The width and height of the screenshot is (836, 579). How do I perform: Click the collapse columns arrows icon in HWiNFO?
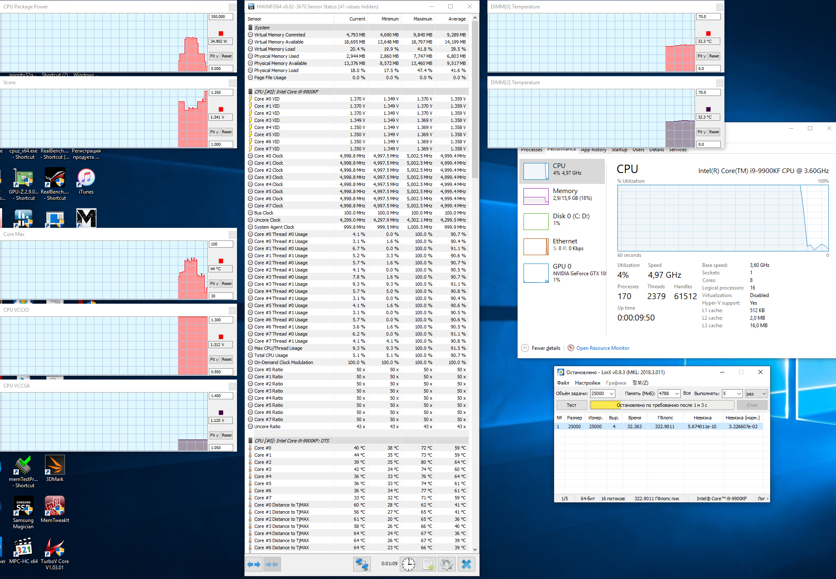pos(272,564)
